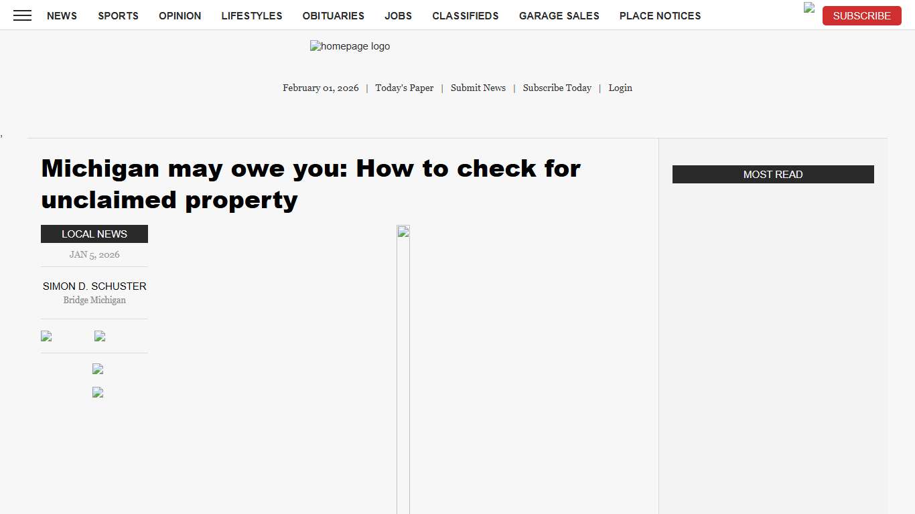Click the bottom share icon under the author

[x=97, y=392]
